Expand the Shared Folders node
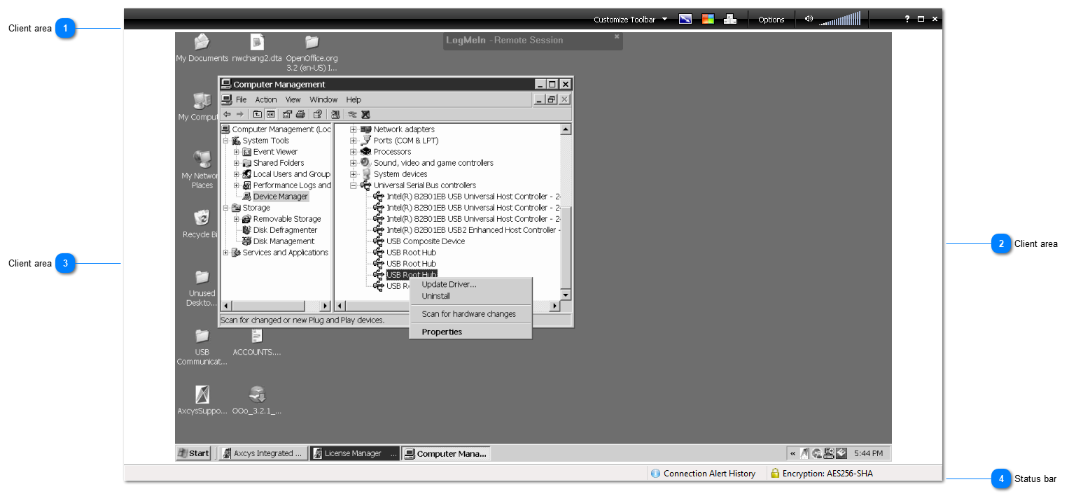Viewport: 1069px width, 496px height. (237, 163)
